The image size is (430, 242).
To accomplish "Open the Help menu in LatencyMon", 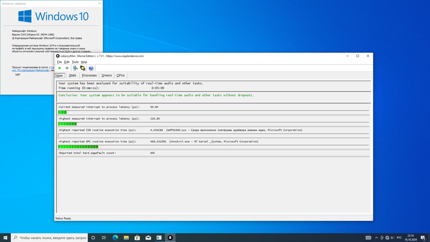I will 84,62.
